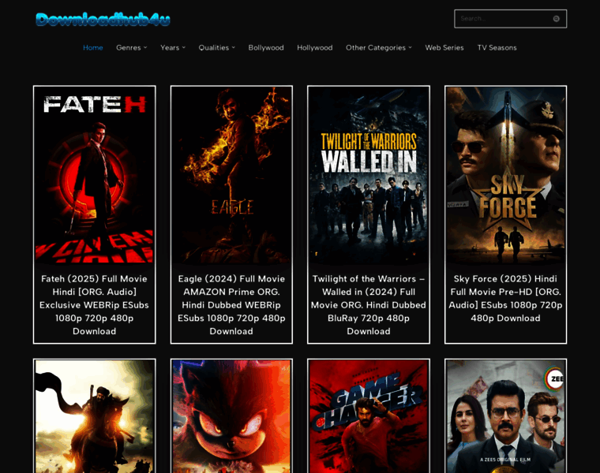Image resolution: width=600 pixels, height=473 pixels.
Task: Open the Twilight of the Warriors poster
Action: point(369,175)
